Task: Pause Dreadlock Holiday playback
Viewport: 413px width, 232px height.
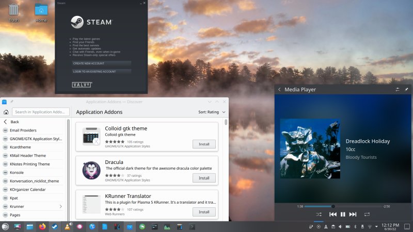Action: tap(343, 214)
